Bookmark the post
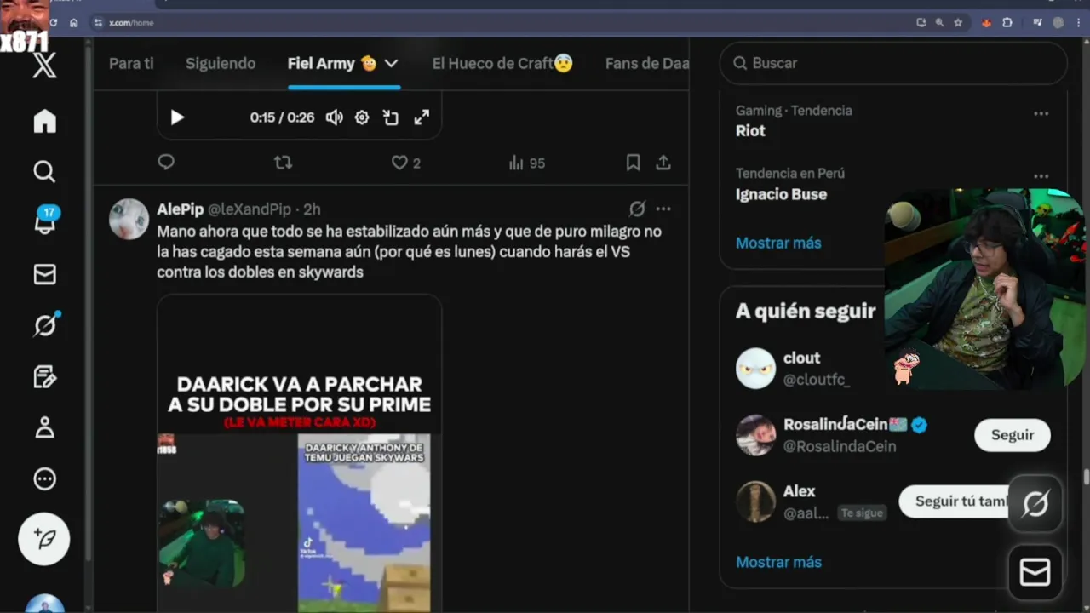Screen dimensions: 1090x613 click(x=633, y=162)
